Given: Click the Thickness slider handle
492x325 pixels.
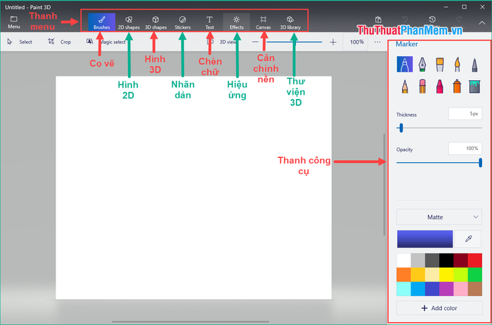Looking at the screenshot, I should (x=401, y=128).
